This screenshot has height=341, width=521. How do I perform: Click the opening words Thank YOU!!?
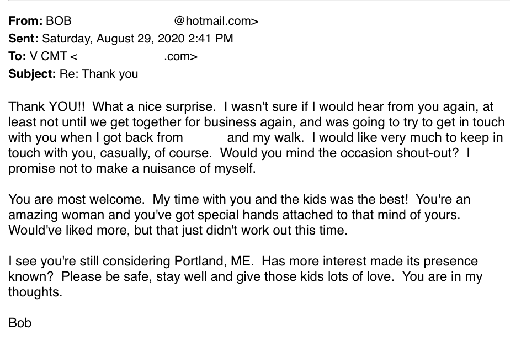click(46, 106)
